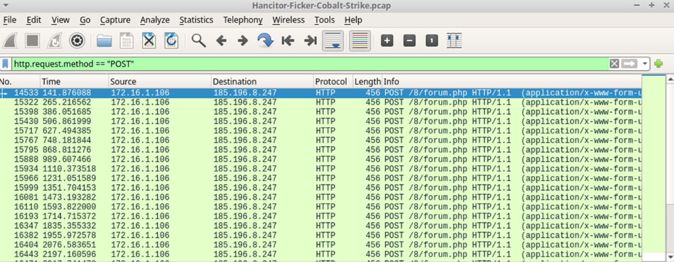This screenshot has width=674, height=262.
Task: Toggle packet list colorization
Action: 360,41
